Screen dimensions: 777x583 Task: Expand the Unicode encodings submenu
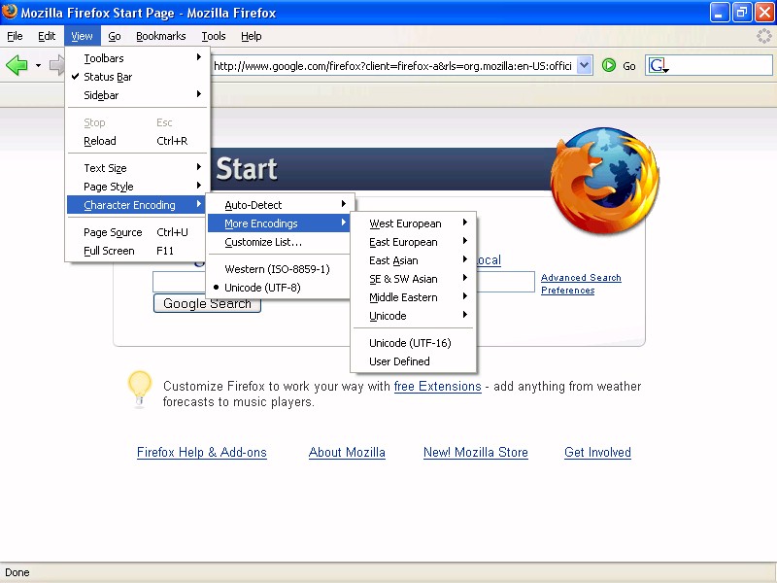413,315
